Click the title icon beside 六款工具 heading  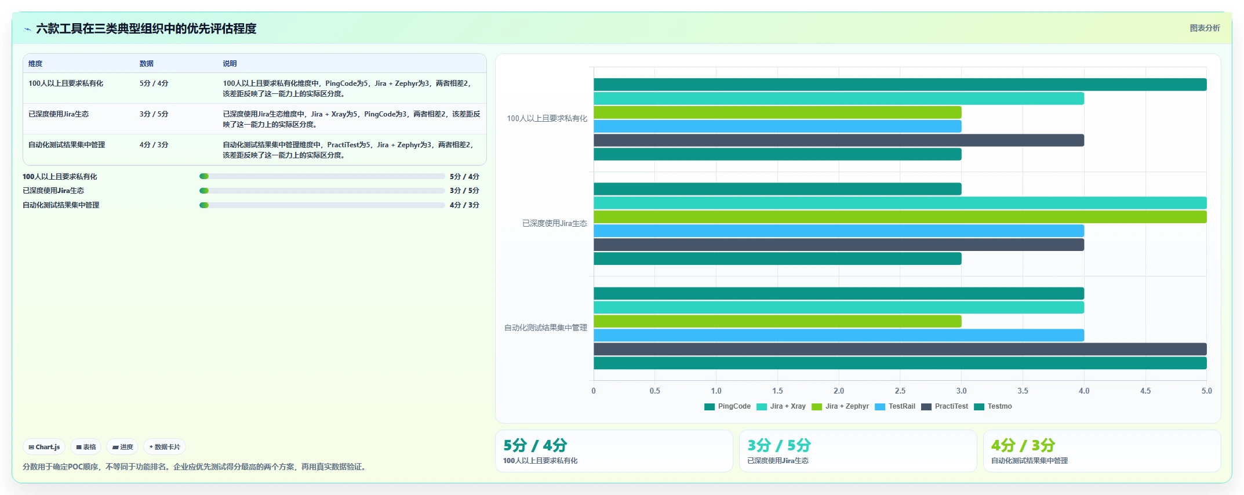tap(27, 29)
